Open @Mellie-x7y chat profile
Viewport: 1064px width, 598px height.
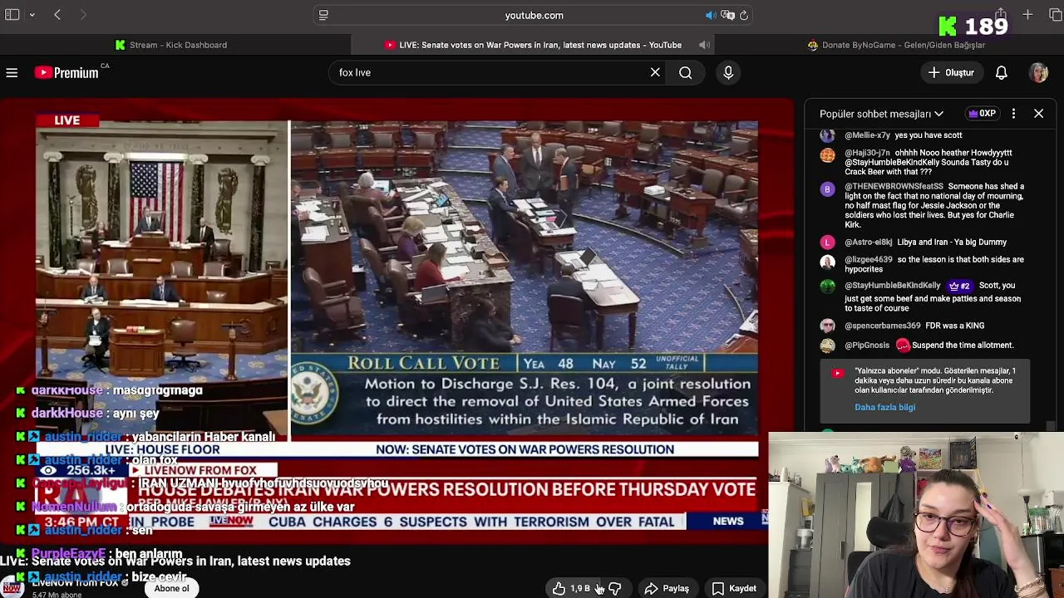(868, 135)
